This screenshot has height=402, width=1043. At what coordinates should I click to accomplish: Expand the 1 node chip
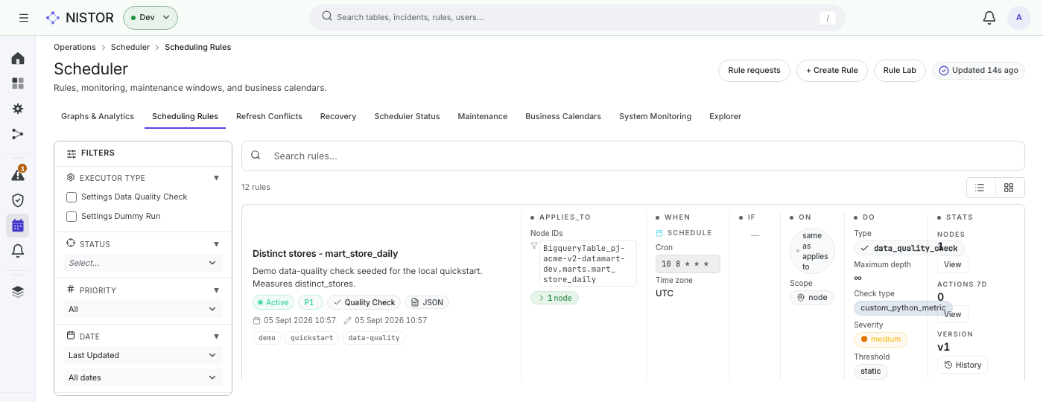[554, 298]
